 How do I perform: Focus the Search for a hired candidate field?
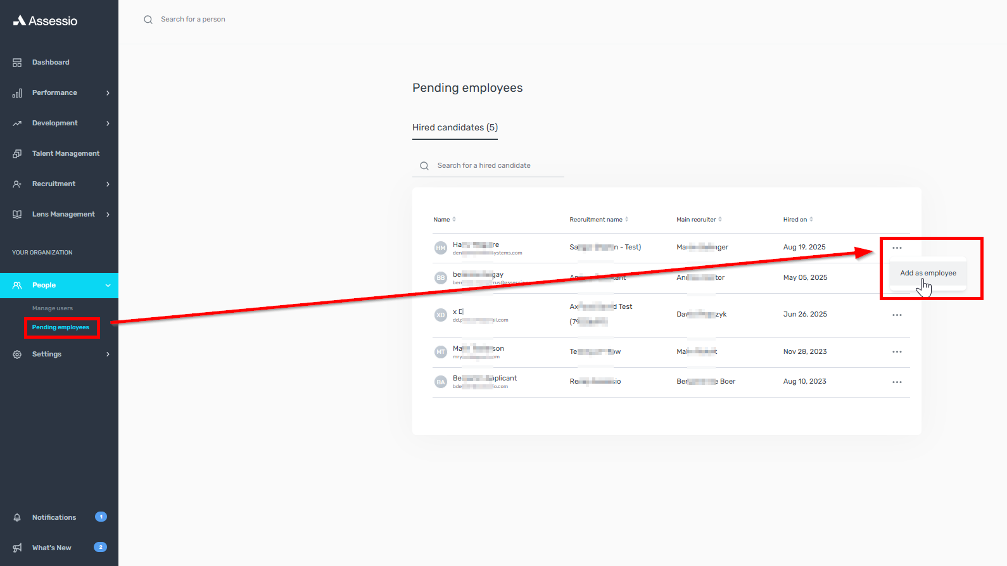(494, 166)
